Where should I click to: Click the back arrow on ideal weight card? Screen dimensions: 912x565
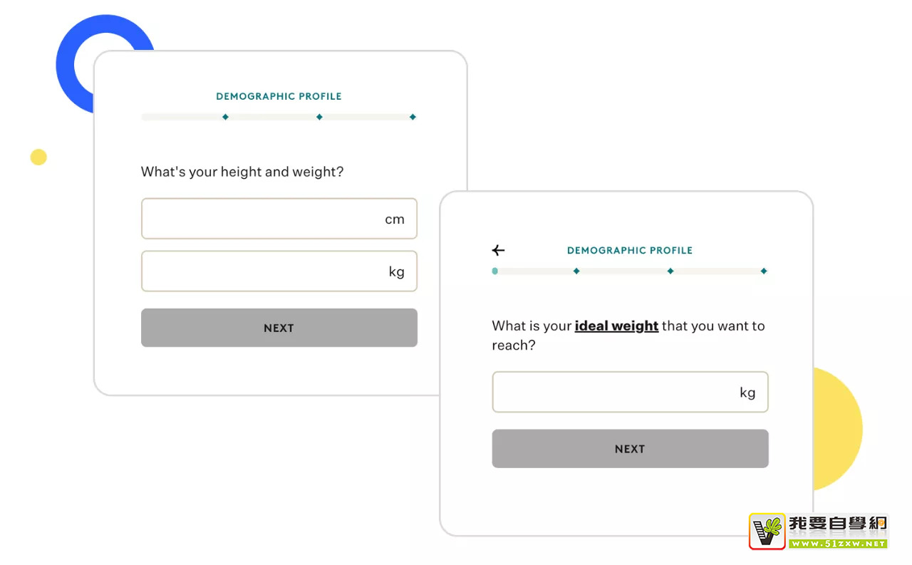click(499, 250)
